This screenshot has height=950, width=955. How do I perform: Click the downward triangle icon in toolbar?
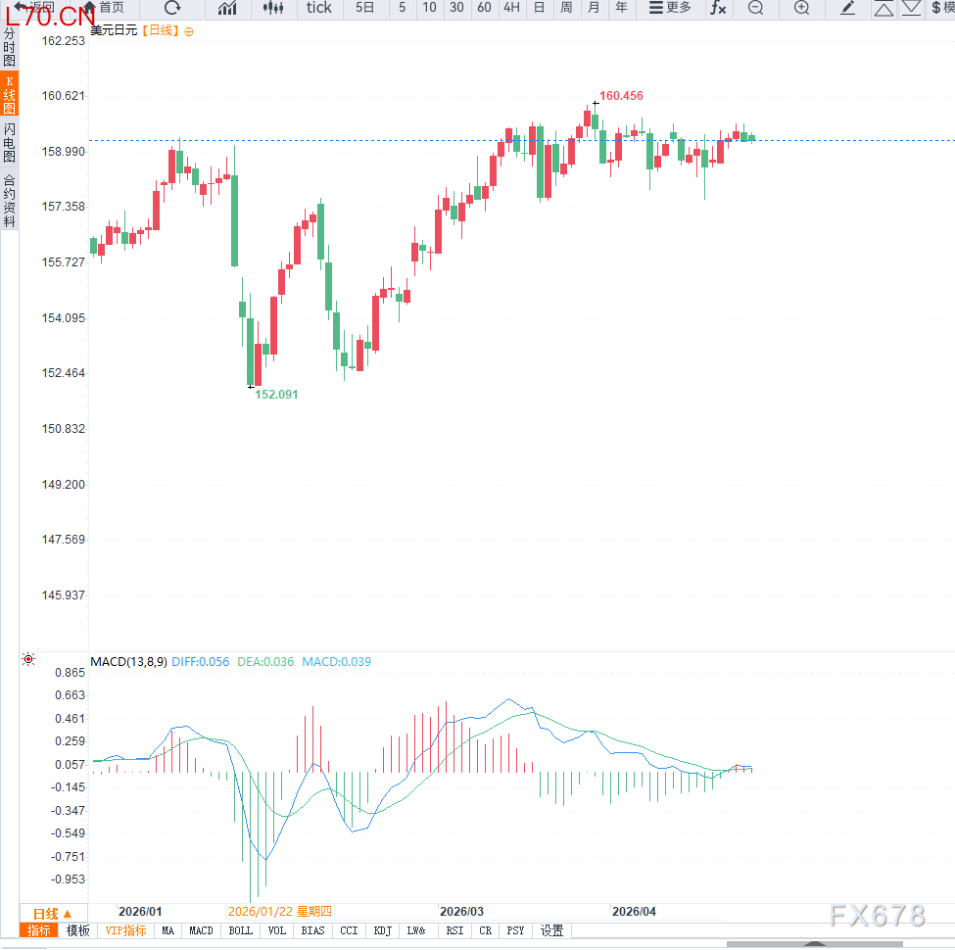click(x=911, y=8)
